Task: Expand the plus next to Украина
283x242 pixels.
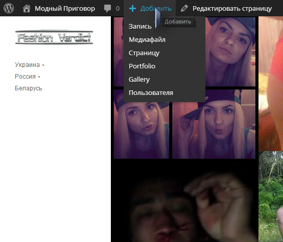Action: point(43,65)
